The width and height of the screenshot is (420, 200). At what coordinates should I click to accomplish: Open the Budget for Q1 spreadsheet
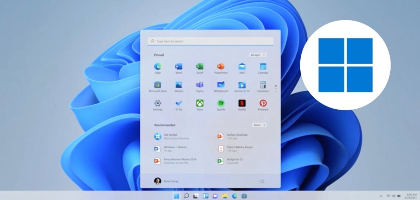click(230, 161)
